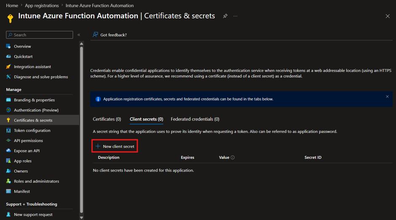Click the Diagnose and solve problems wrench icon
This screenshot has width=396, height=220.
(x=8, y=77)
